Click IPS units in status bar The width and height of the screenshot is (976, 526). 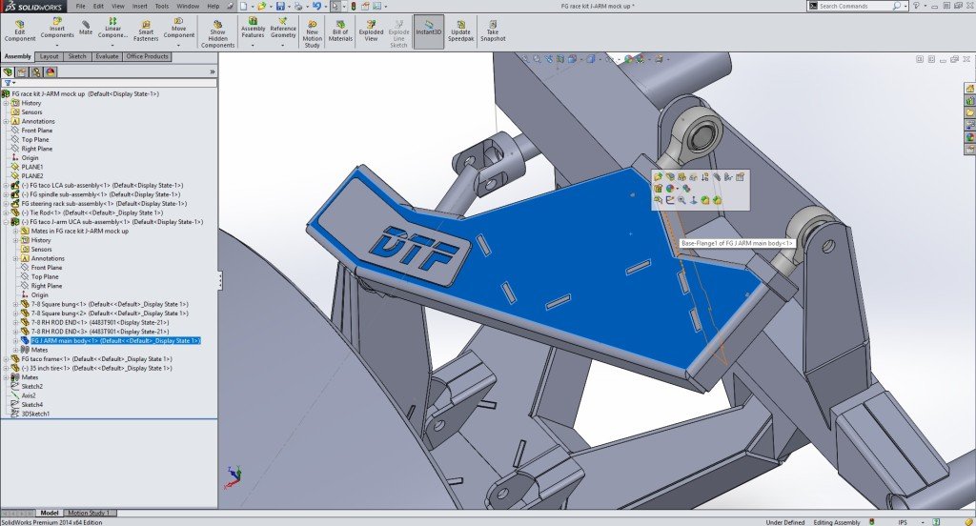(x=902, y=522)
